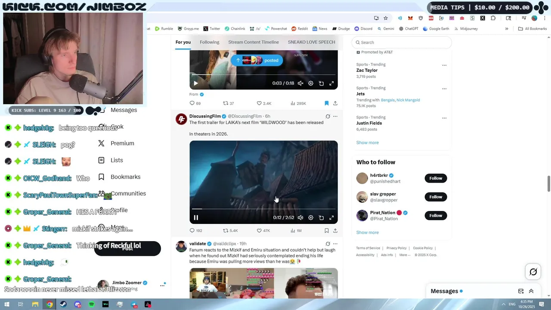Remove bookmark on top post (295K views)
The height and width of the screenshot is (310, 551).
coord(326,103)
